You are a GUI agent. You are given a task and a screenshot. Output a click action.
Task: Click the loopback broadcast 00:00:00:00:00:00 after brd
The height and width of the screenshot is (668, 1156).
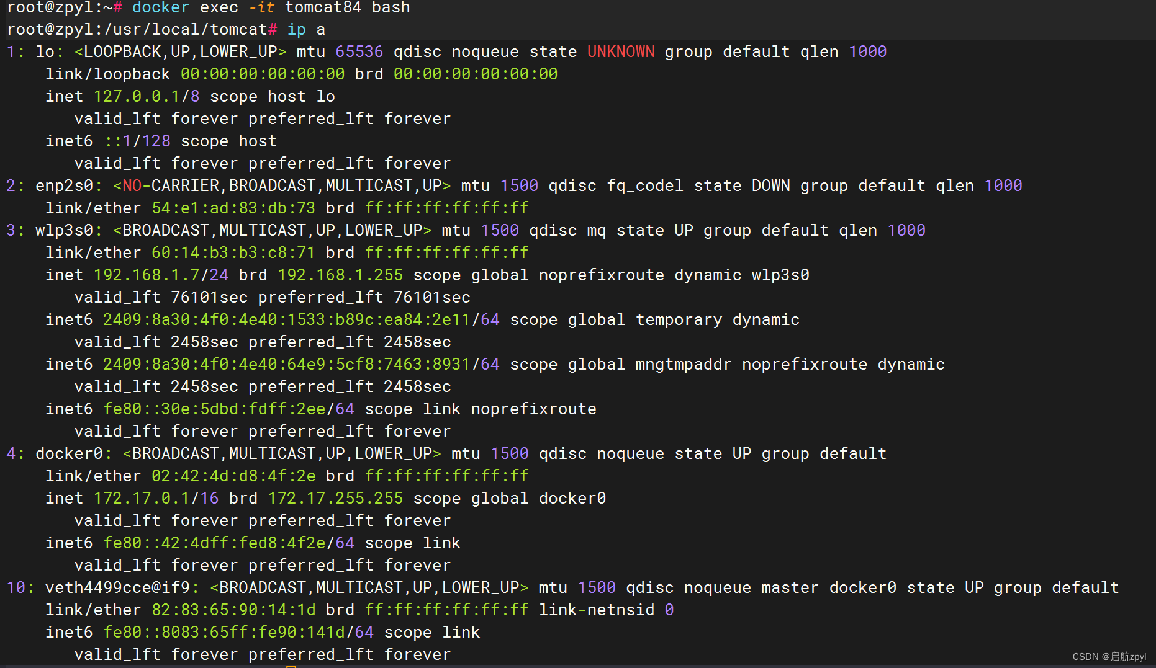pos(476,74)
